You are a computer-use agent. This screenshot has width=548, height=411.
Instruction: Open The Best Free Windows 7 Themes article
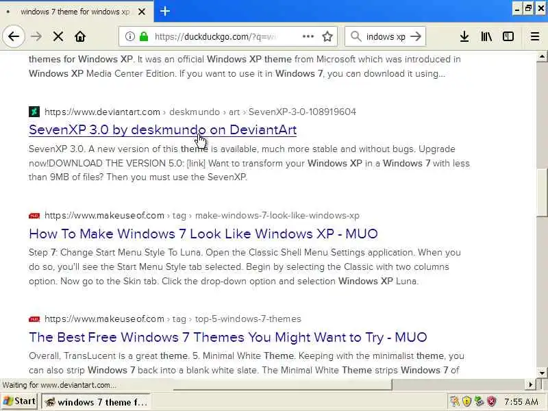[228, 337]
